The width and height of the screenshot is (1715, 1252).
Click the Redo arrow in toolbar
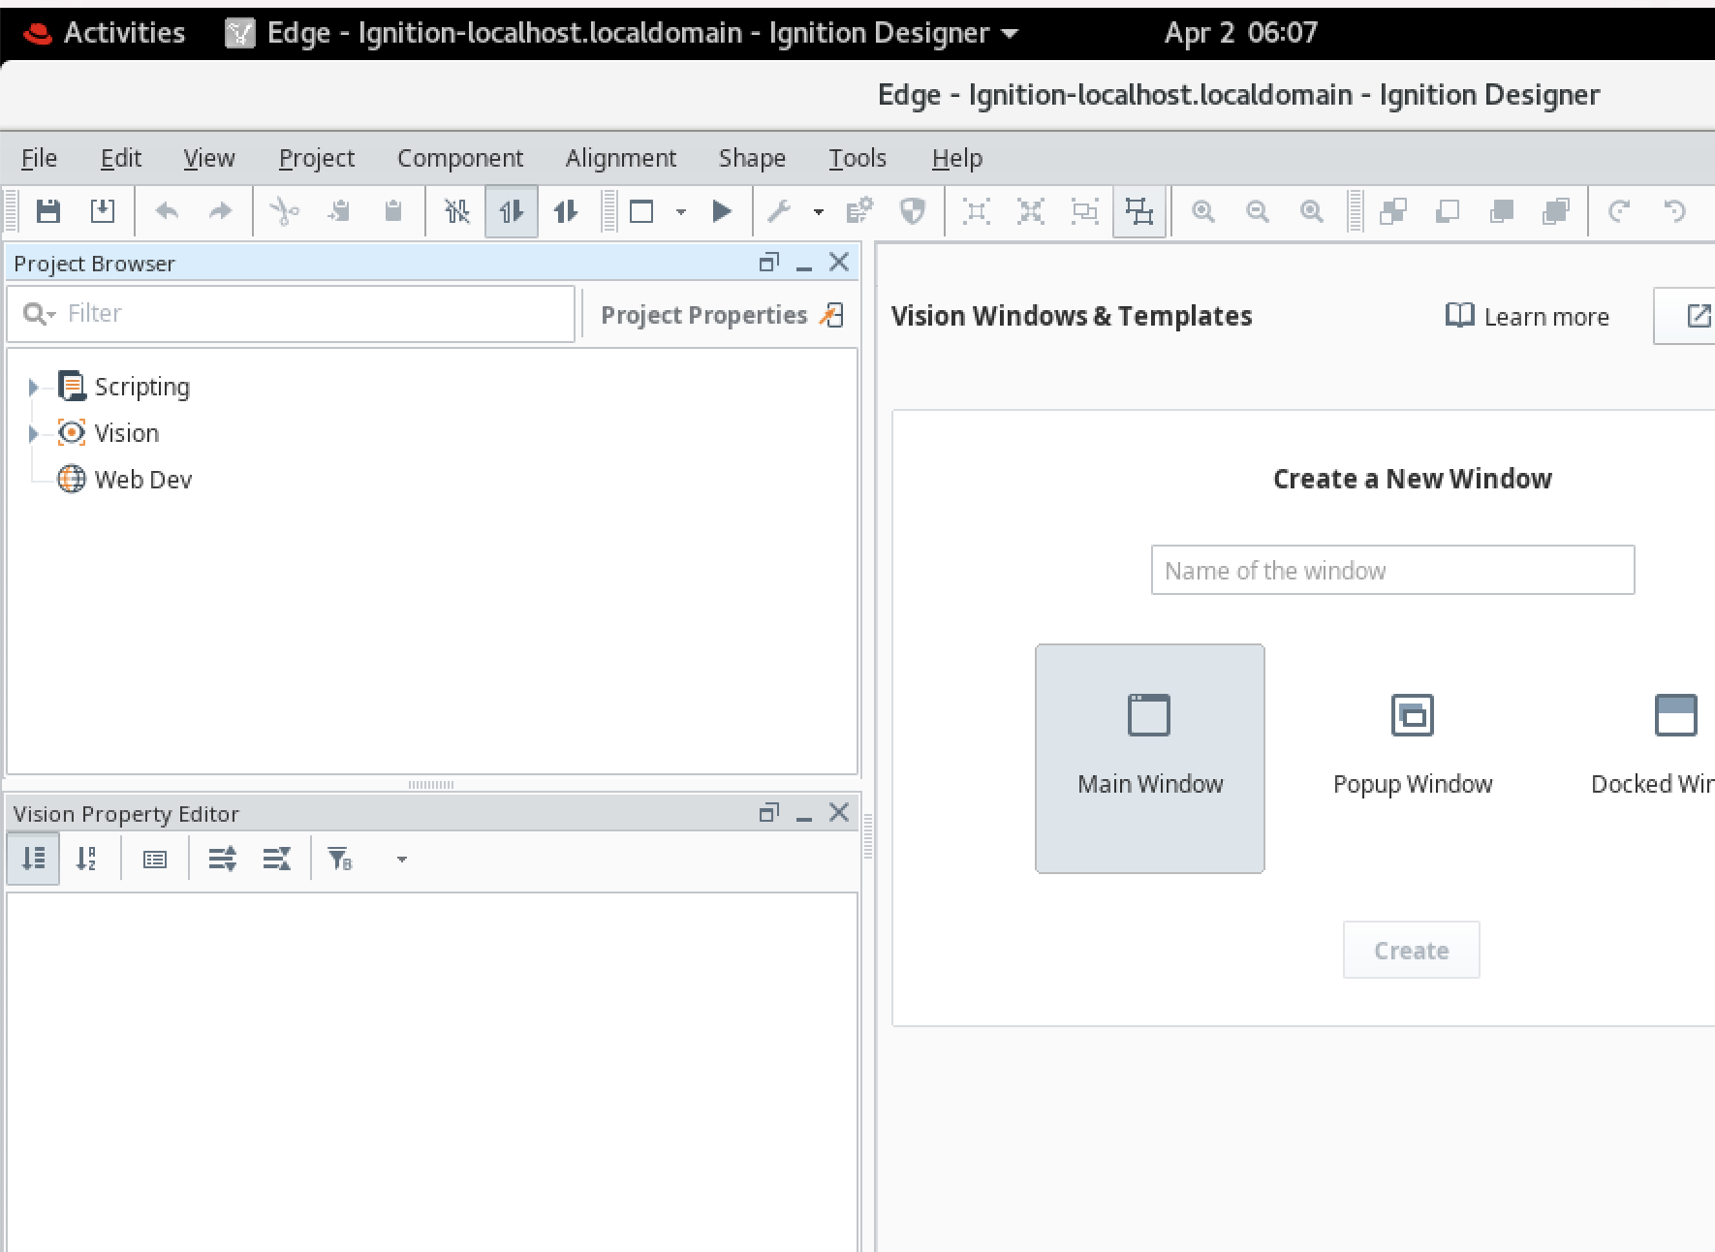pyautogui.click(x=221, y=211)
